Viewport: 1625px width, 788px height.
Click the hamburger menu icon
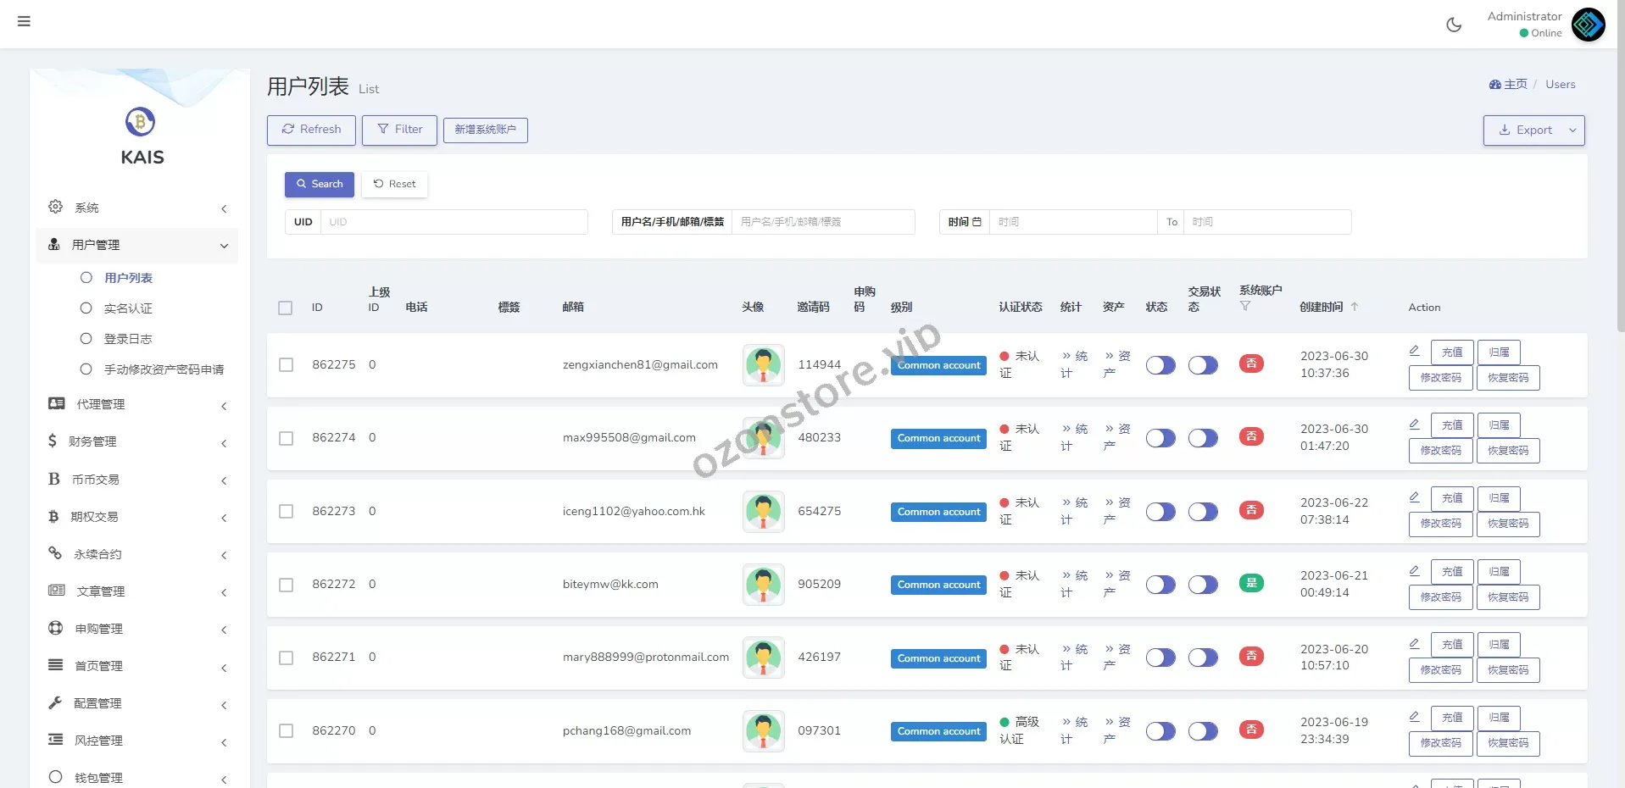pos(24,21)
